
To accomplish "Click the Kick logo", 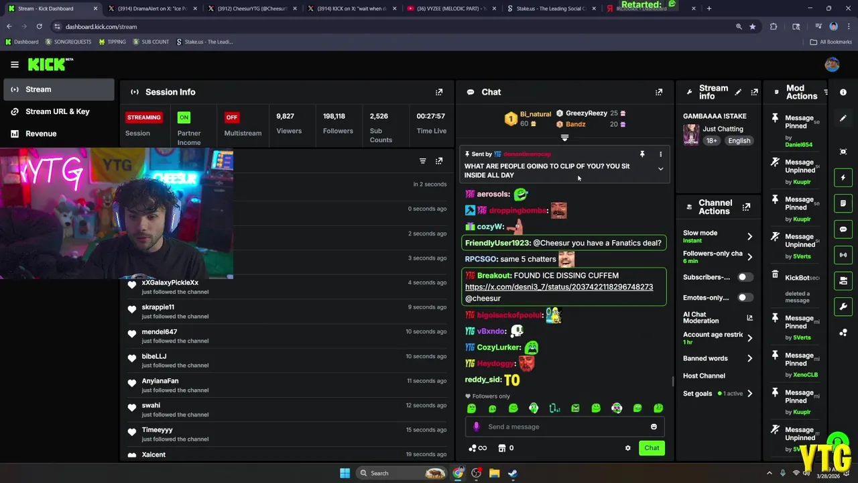I will 50,64.
